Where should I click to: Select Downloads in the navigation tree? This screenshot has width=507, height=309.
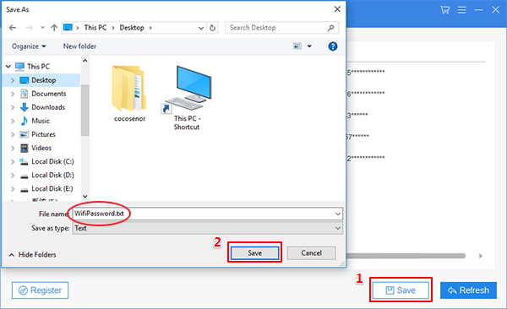coord(48,107)
